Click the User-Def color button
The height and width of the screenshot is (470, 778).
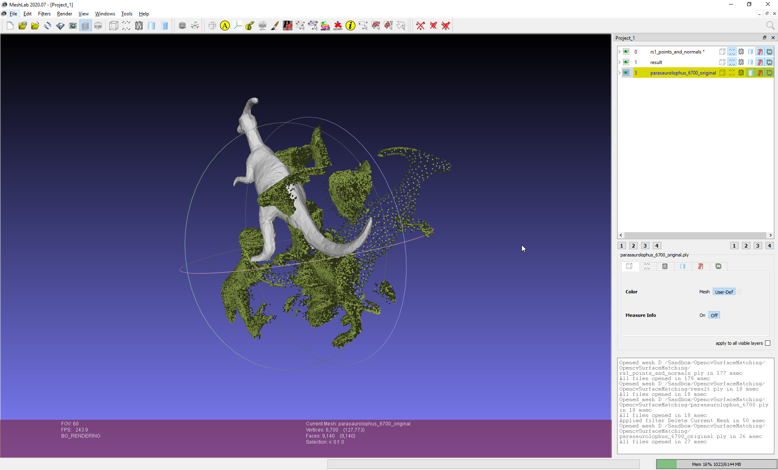pyautogui.click(x=724, y=291)
